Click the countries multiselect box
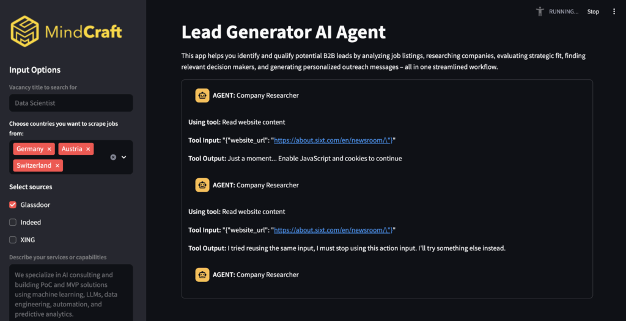Screen dimensions: 626x321 tap(71, 157)
